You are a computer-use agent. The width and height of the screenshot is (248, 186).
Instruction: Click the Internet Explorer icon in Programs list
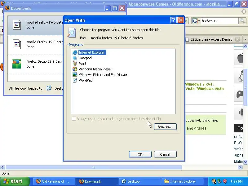[75, 52]
